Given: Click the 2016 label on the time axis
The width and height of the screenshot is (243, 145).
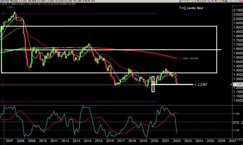Looking at the screenshot, I should (110, 141).
